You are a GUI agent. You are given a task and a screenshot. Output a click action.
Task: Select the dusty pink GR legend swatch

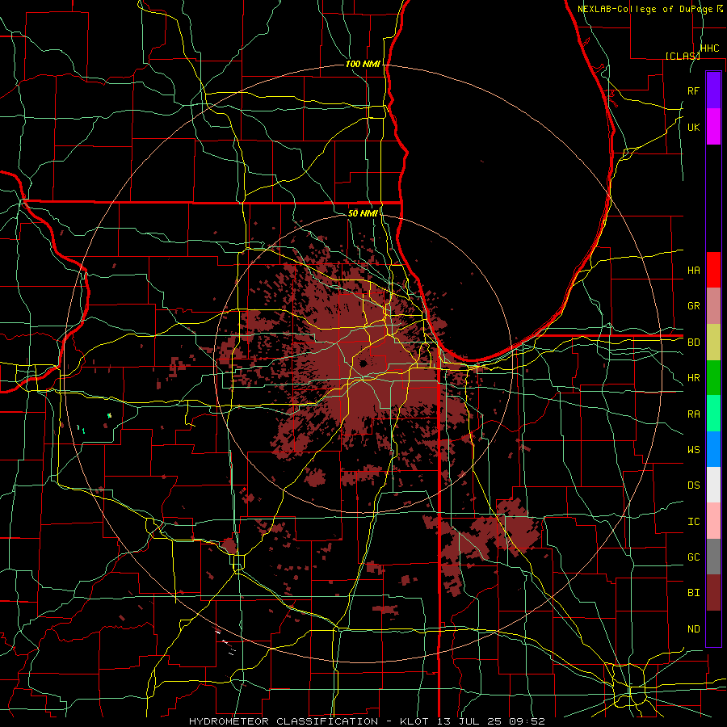pos(713,306)
